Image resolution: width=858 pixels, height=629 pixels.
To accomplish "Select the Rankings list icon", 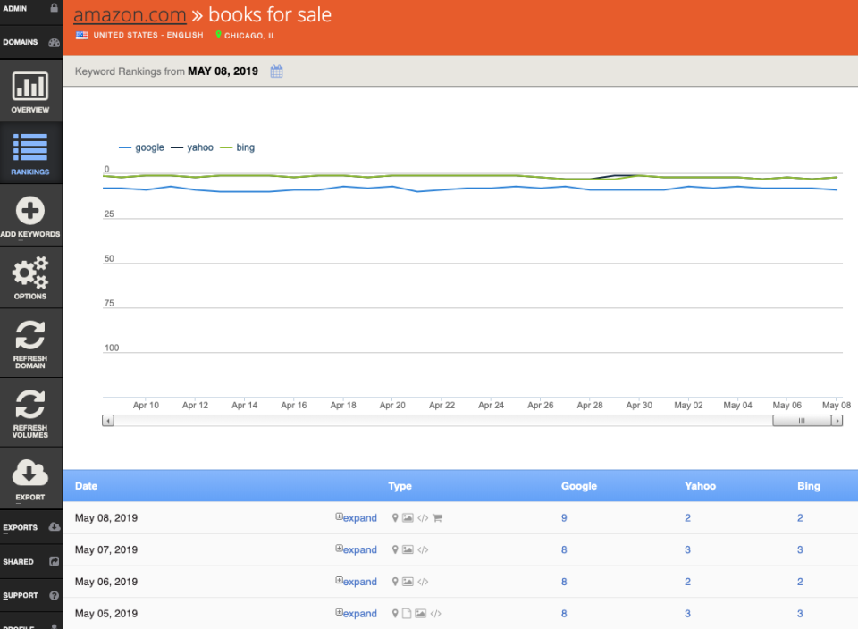I will click(x=30, y=147).
